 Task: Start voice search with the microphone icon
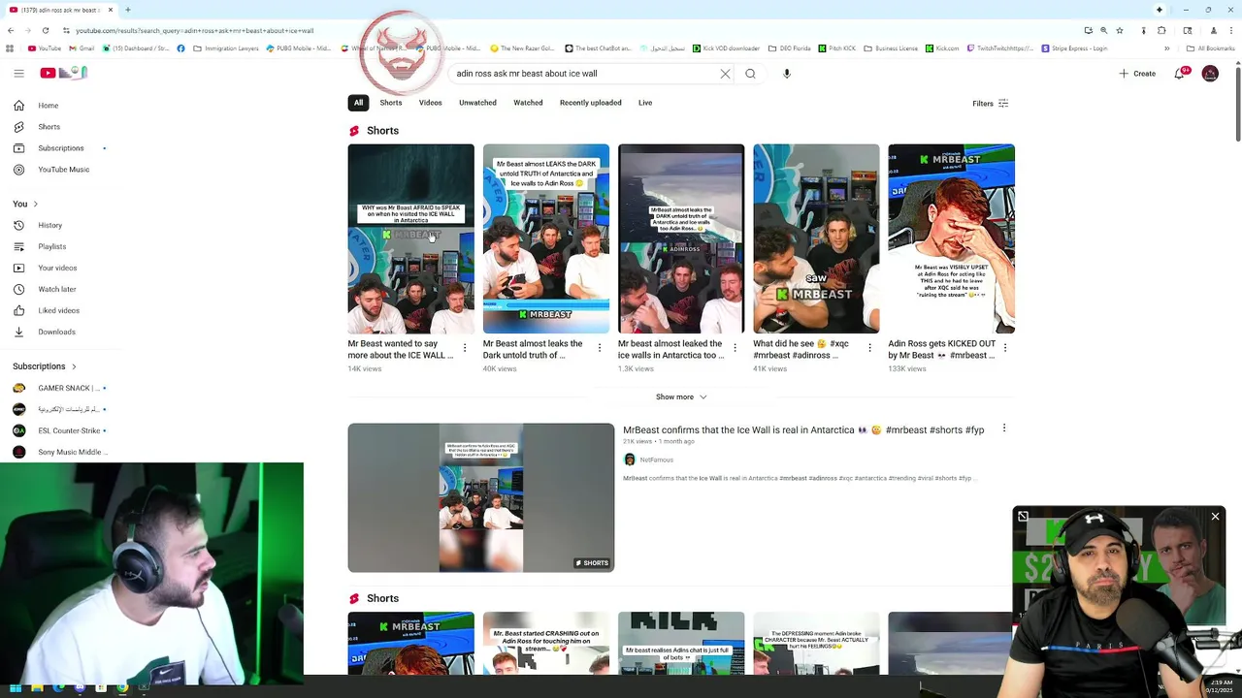pos(787,74)
